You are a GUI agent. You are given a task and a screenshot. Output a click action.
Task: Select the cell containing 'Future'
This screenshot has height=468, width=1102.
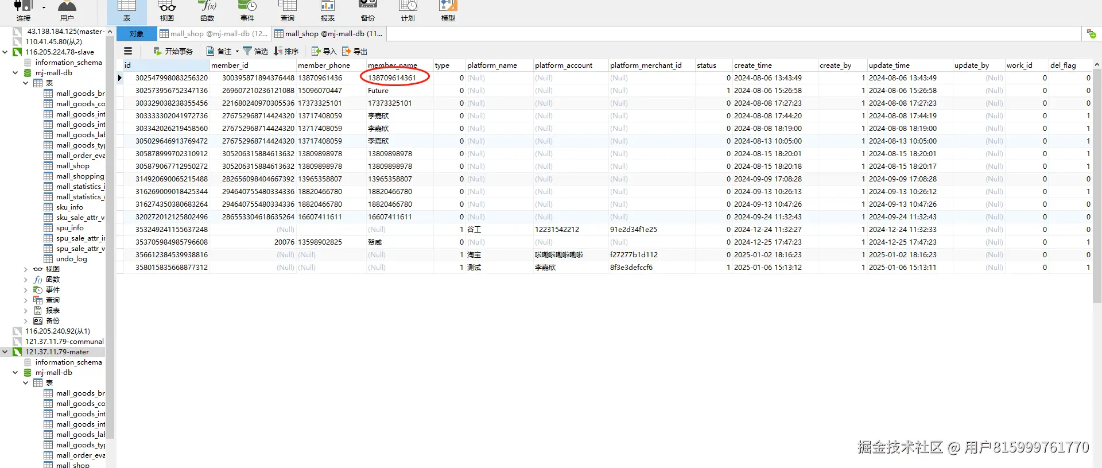tap(399, 90)
